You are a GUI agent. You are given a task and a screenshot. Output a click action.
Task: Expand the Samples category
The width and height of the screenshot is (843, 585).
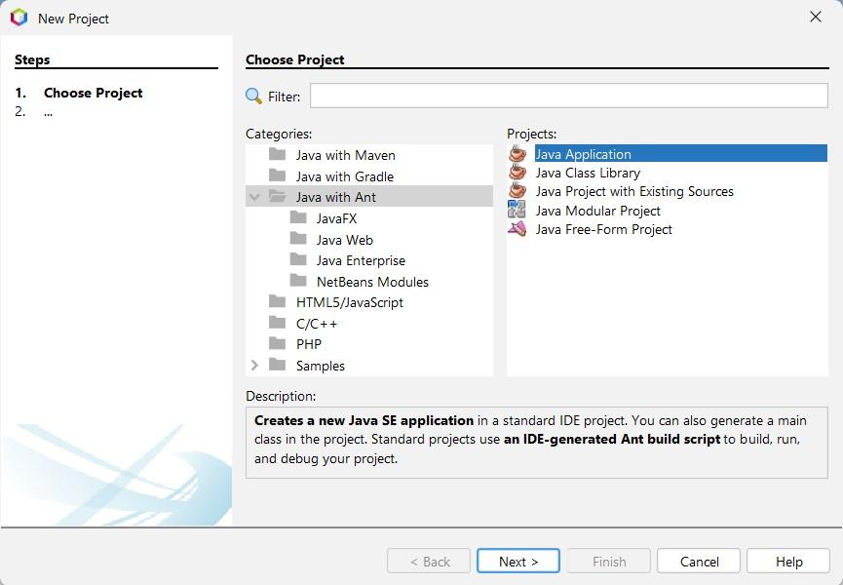click(x=254, y=365)
